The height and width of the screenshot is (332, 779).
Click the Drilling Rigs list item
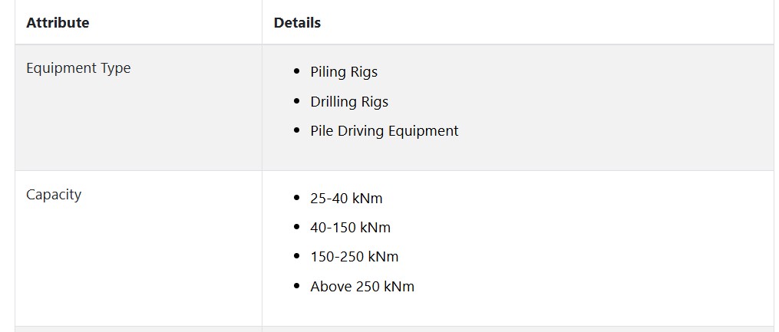[349, 102]
